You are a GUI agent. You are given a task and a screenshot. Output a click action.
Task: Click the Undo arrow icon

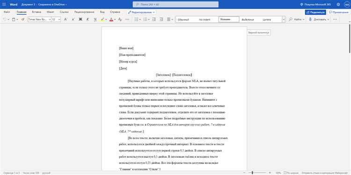click(5, 20)
